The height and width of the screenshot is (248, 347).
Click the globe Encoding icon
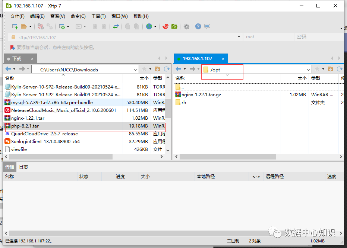pyautogui.click(x=149, y=26)
